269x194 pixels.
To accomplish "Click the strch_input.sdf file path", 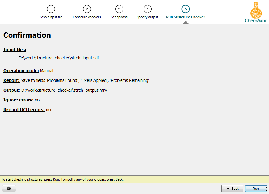I will (59, 58).
